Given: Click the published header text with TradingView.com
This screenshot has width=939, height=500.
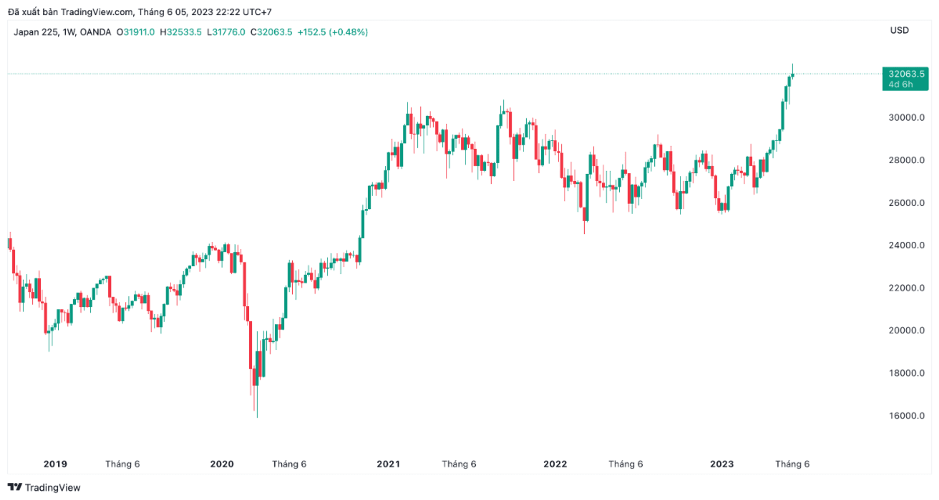Looking at the screenshot, I should [140, 12].
